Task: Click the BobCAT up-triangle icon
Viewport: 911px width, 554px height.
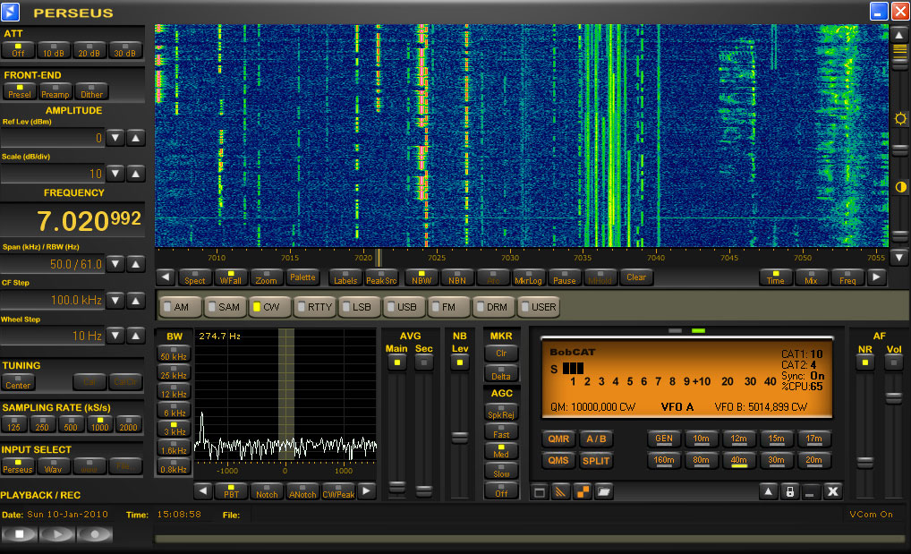Action: 768,492
